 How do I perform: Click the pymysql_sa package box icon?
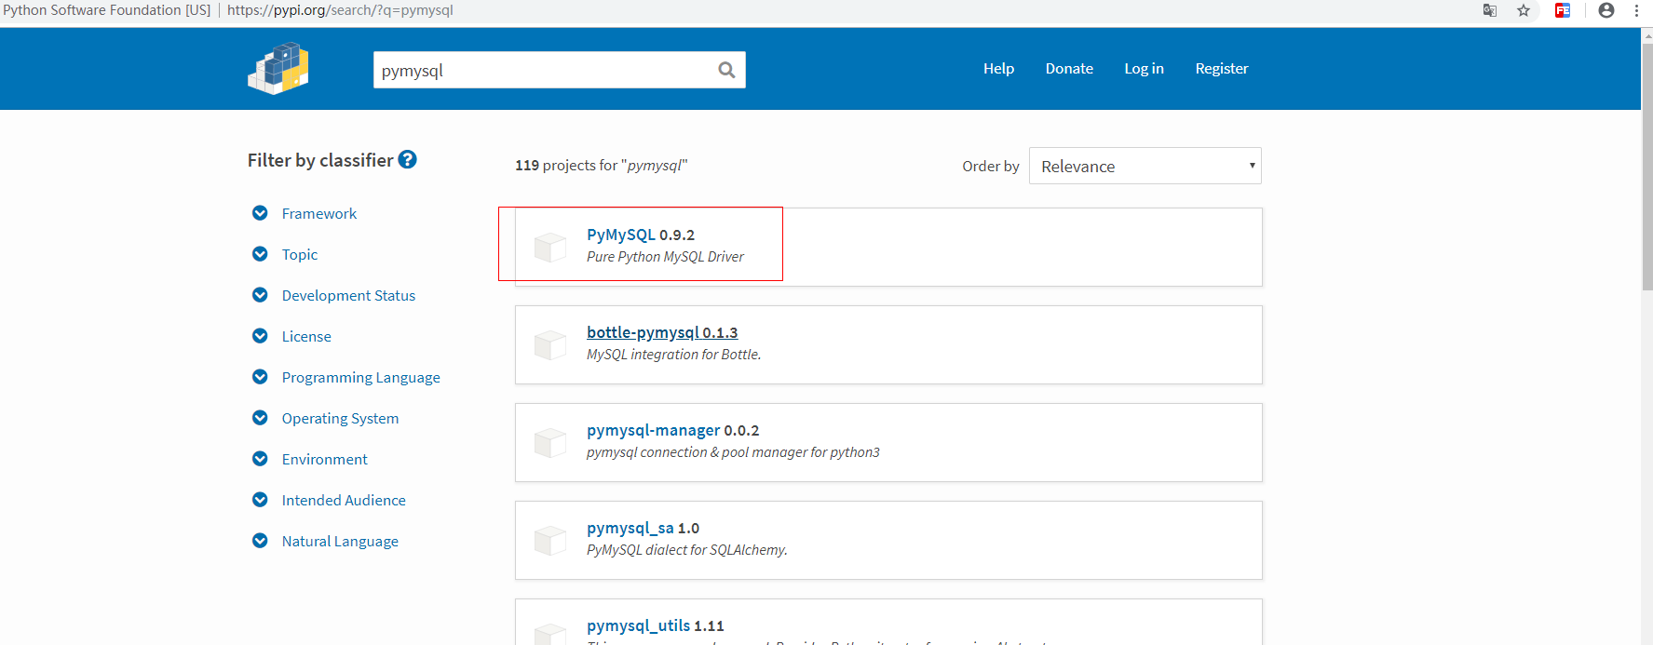coord(550,540)
